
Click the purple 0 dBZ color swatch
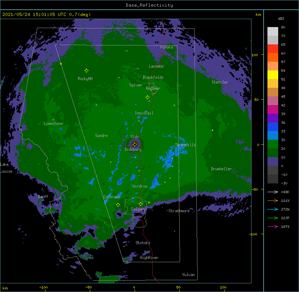click(273, 162)
